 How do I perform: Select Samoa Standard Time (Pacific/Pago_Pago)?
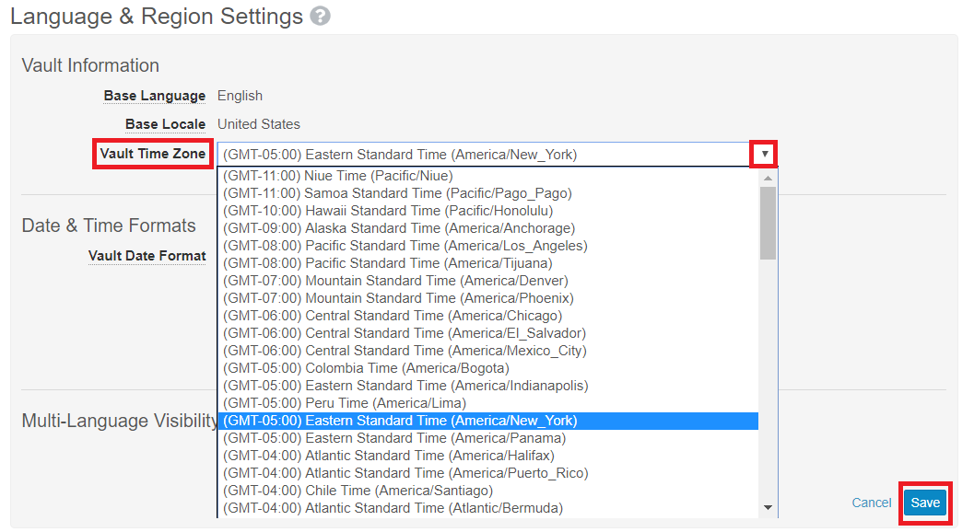(397, 193)
